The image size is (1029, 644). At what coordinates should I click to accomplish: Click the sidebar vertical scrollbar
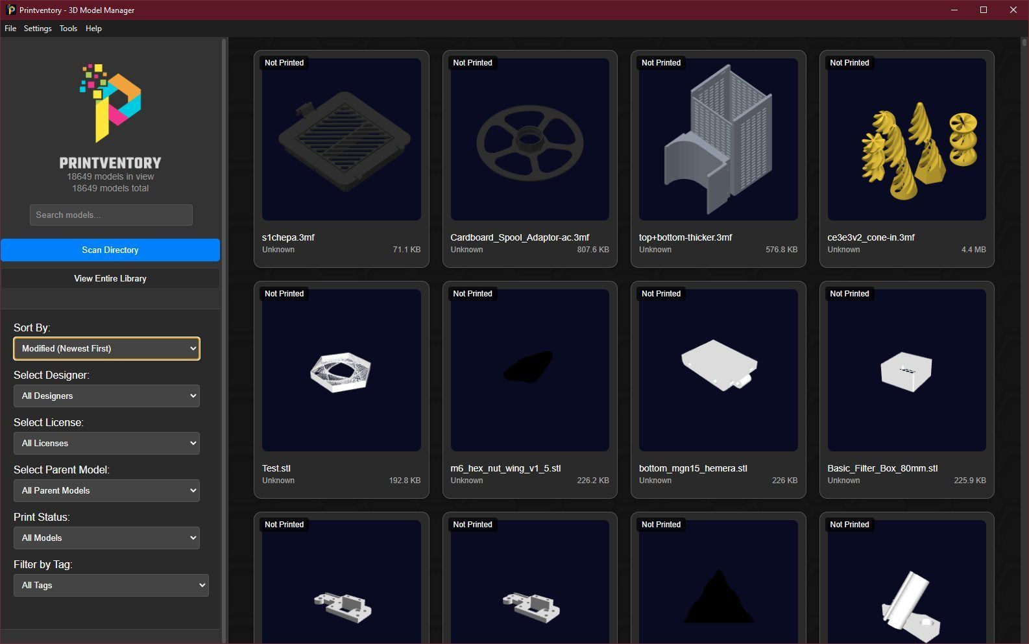coord(224,340)
